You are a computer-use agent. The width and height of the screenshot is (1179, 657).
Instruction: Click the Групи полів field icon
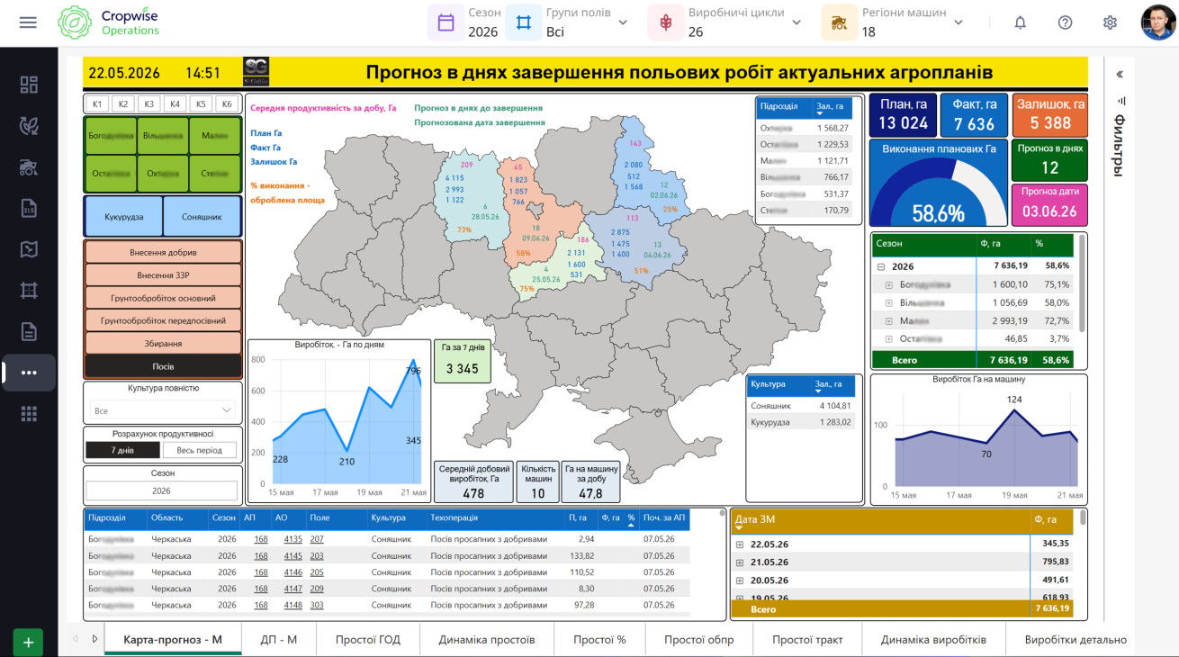523,22
